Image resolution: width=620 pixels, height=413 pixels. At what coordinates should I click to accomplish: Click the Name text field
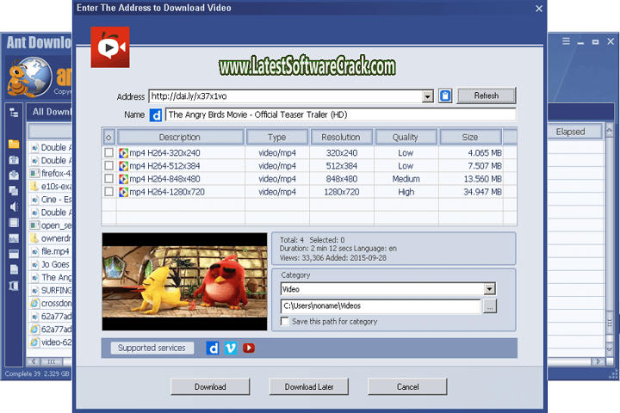point(340,114)
